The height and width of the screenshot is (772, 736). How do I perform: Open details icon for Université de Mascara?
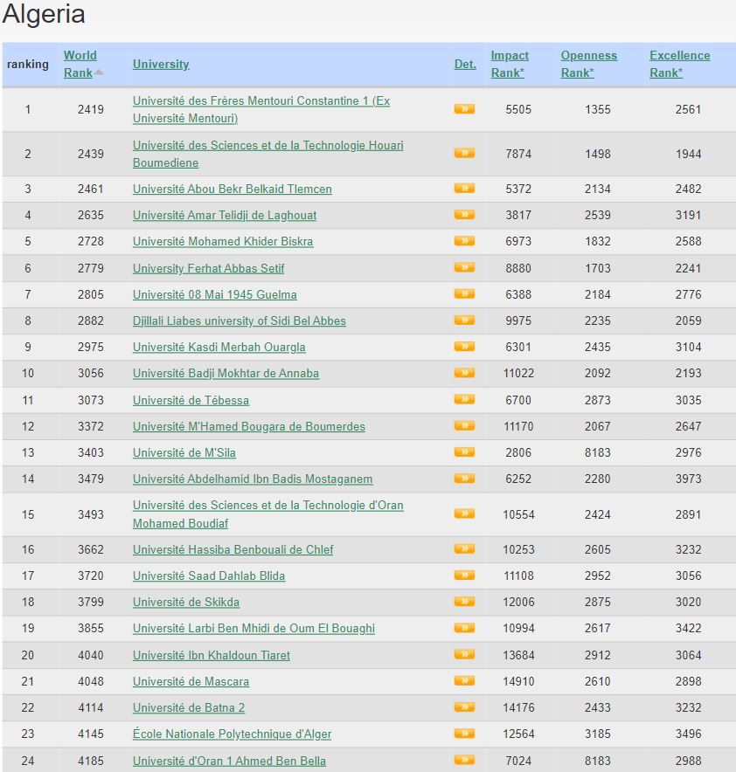point(464,681)
